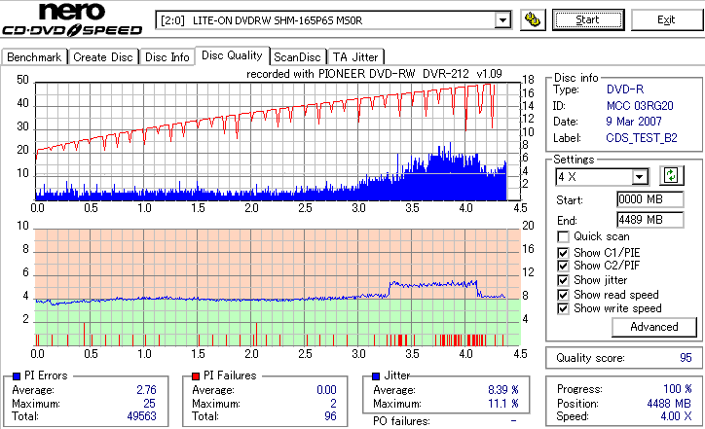Click the date 9 Mar 2007
Viewport: 705px width, 429px height.
634,122
